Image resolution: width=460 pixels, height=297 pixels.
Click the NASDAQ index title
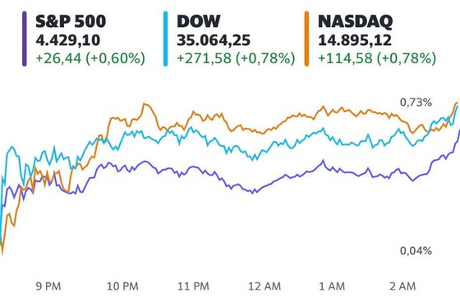(355, 21)
